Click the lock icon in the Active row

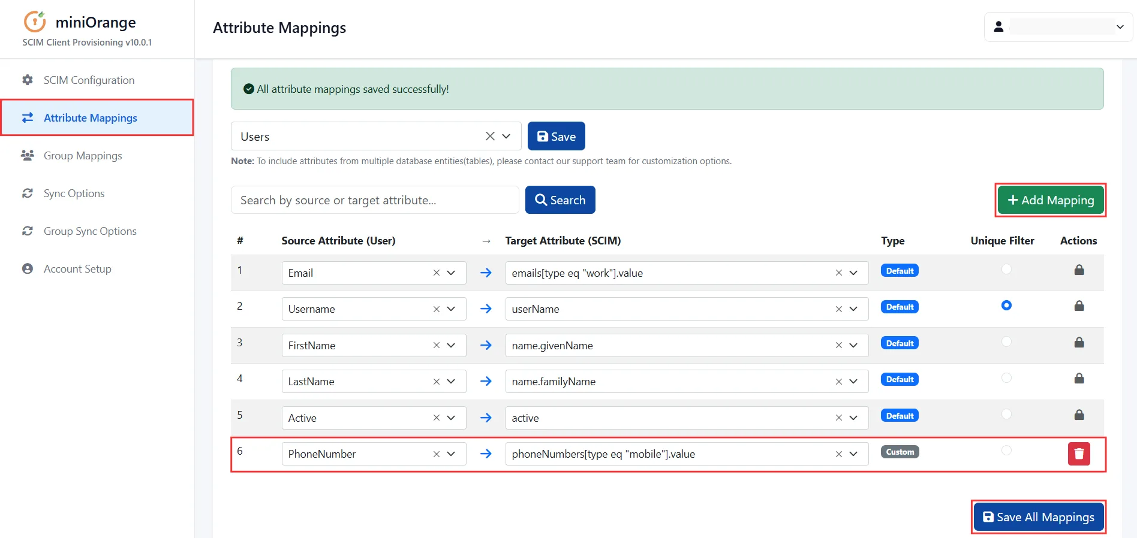click(1079, 415)
